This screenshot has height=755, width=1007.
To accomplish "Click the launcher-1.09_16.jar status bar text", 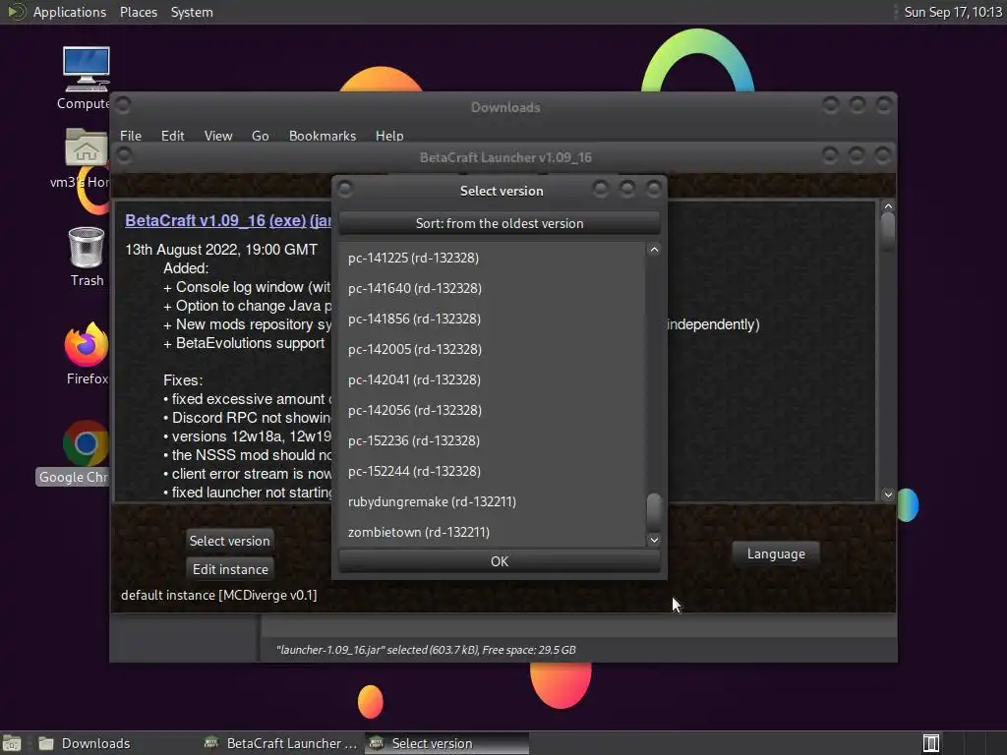I will 426,650.
